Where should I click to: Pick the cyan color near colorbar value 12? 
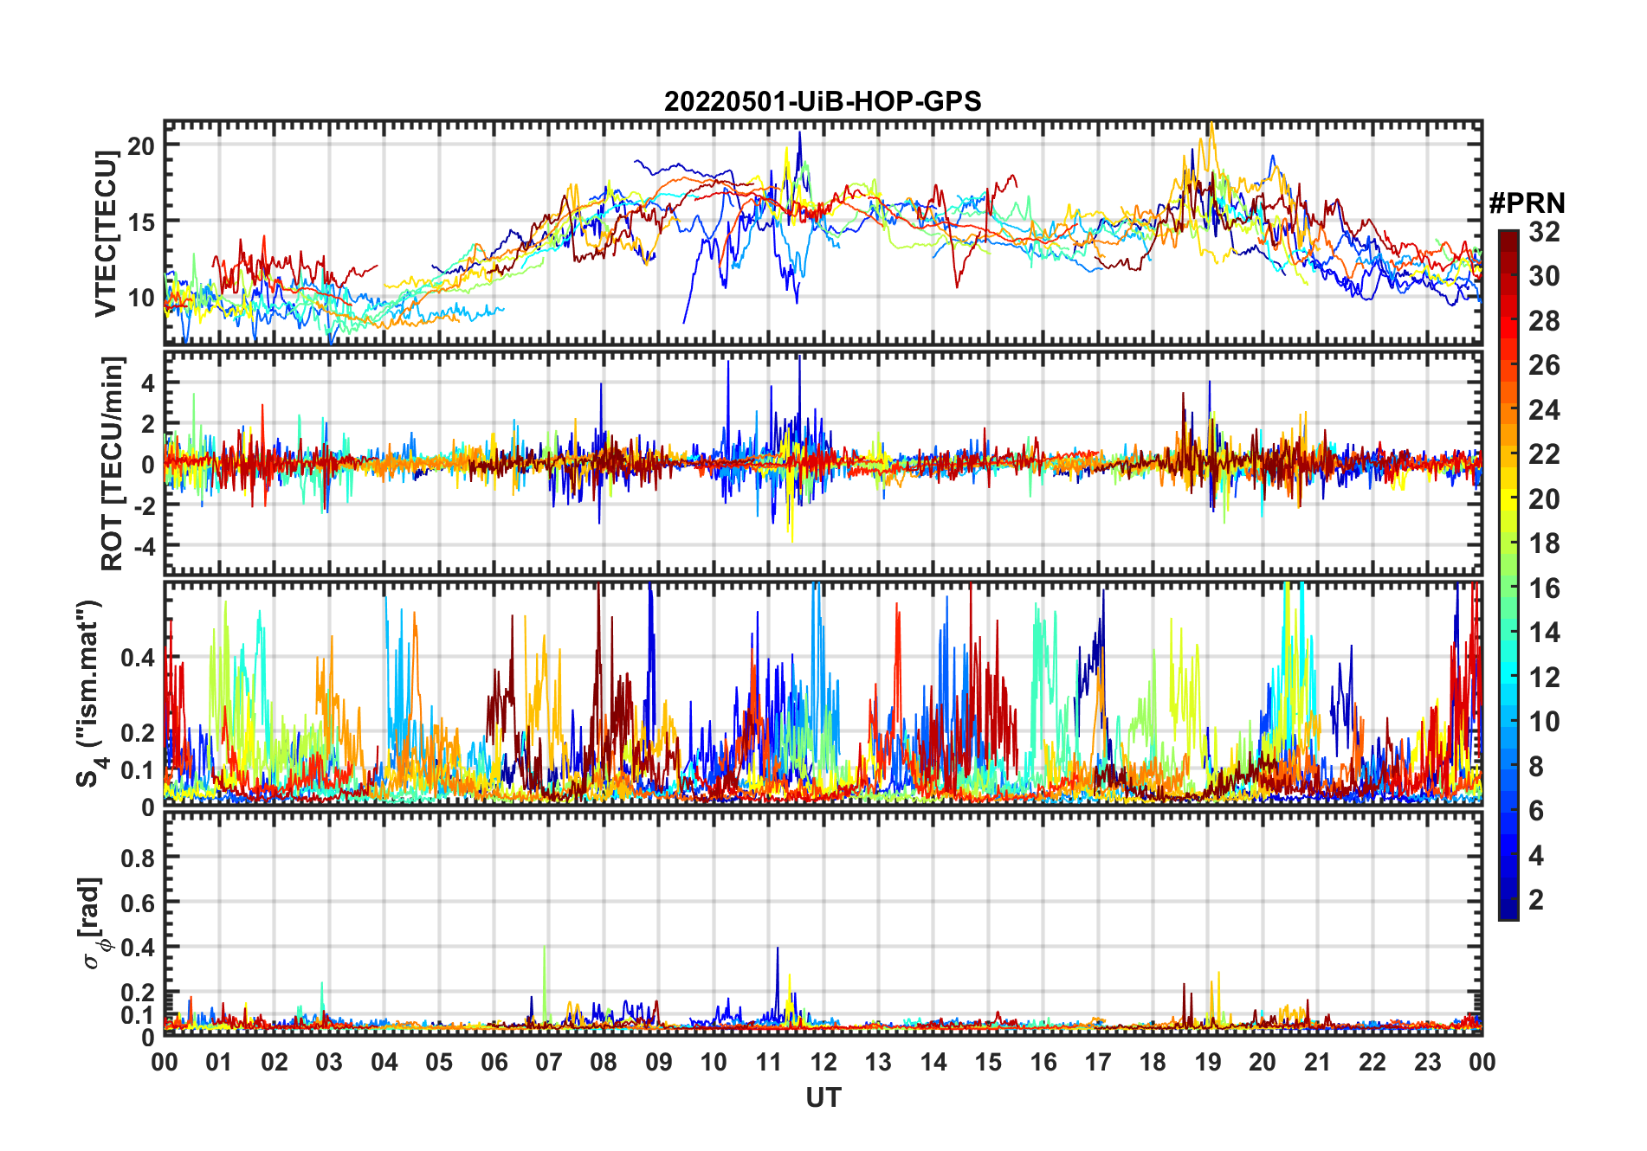(1508, 678)
